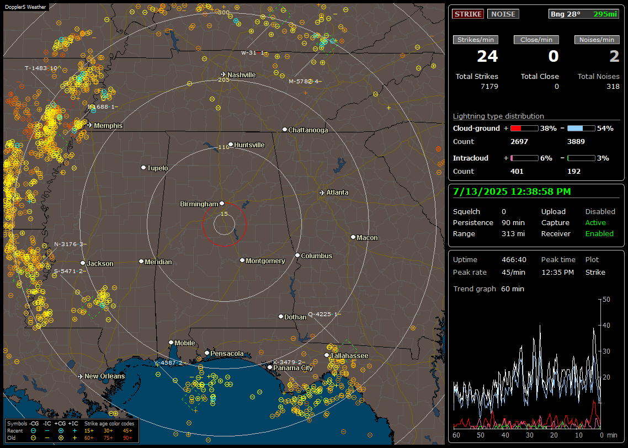Click the Tupelo city dot

coord(143,167)
